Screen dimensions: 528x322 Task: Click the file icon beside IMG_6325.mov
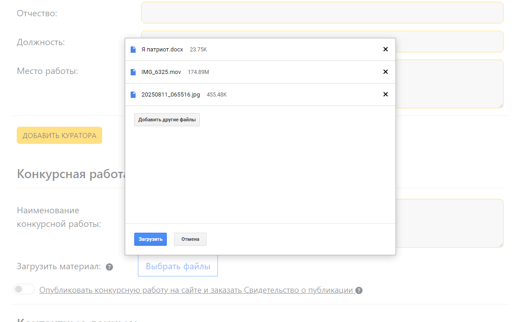point(133,72)
